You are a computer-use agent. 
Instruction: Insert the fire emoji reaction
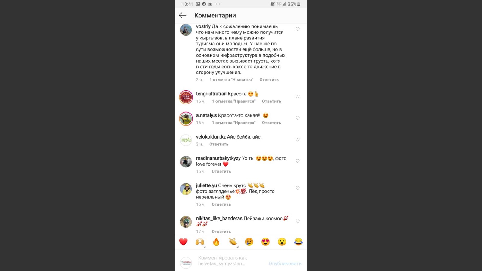click(216, 242)
